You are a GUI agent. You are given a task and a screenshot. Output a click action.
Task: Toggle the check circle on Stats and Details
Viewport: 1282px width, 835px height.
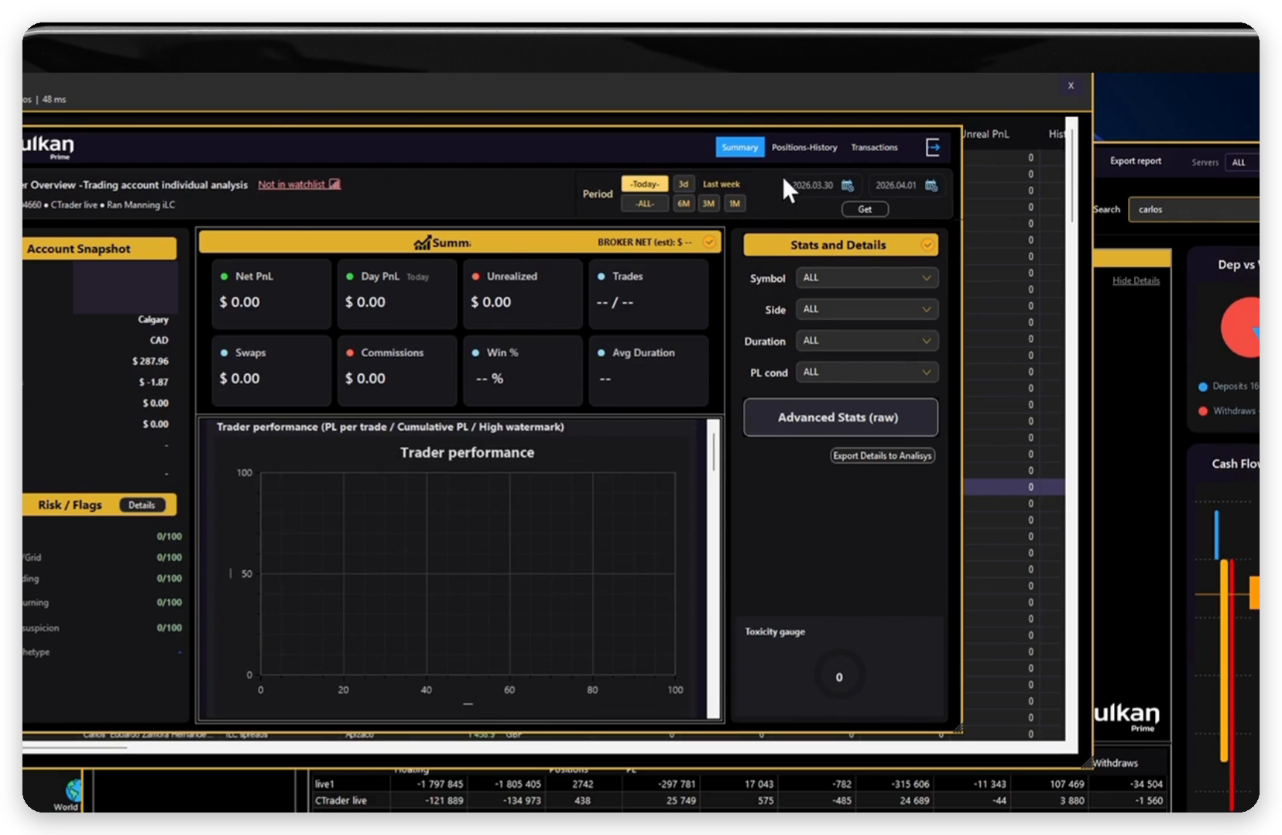point(927,245)
